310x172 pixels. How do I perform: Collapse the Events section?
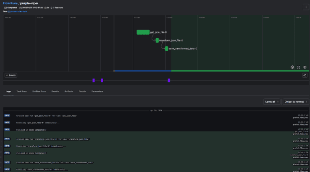(11, 75)
